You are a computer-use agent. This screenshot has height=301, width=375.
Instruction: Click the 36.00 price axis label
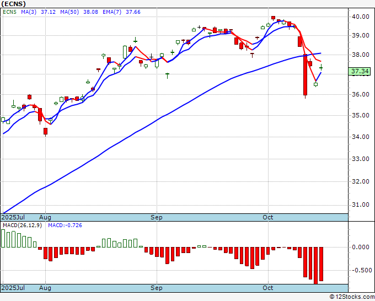[x=361, y=94]
